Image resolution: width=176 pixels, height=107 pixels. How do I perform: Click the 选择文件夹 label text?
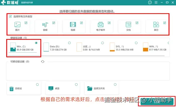click(x=99, y=88)
